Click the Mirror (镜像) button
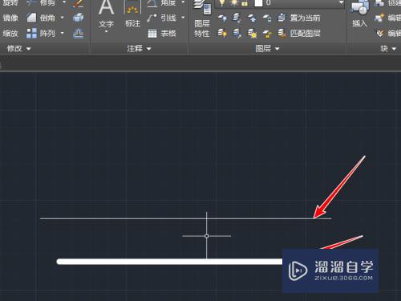The image size is (401, 301). tap(10, 18)
